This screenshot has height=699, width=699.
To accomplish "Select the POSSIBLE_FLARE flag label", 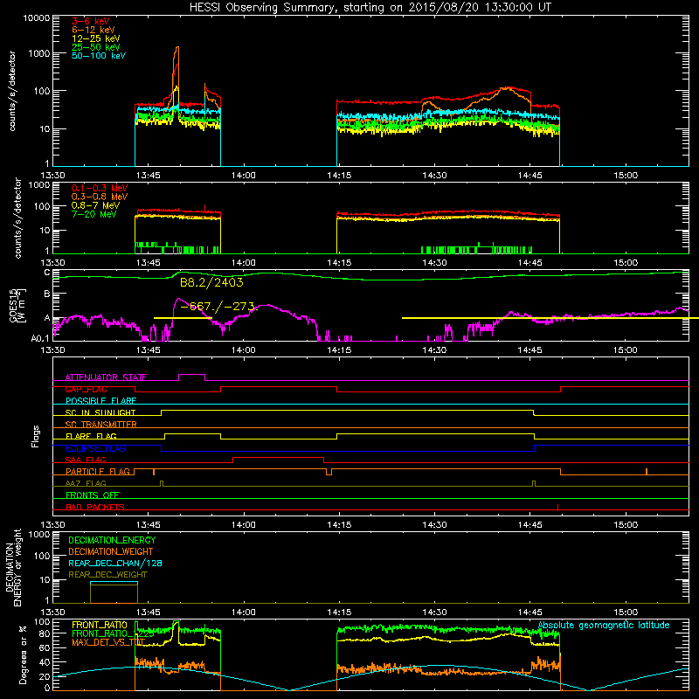I will pos(100,401).
